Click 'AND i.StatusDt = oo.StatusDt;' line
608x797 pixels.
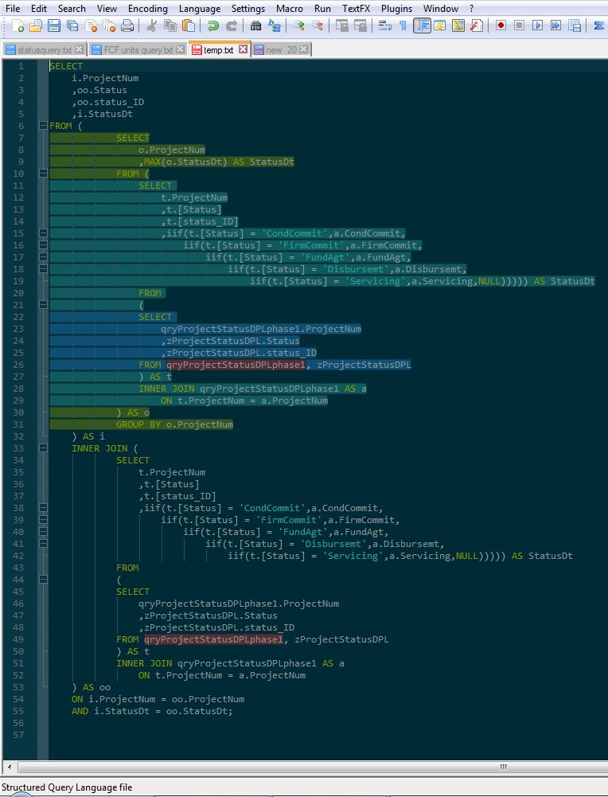[152, 711]
